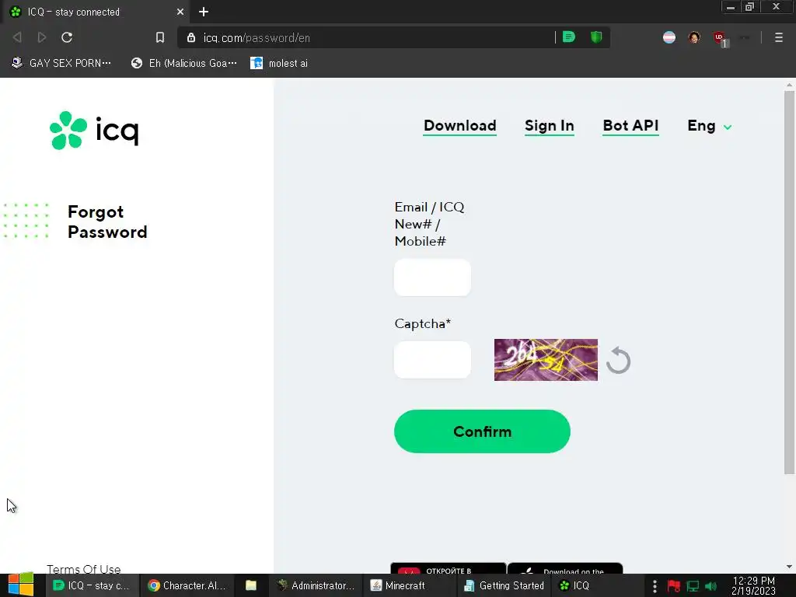
Task: Open the browser hamburger menu
Action: (778, 37)
